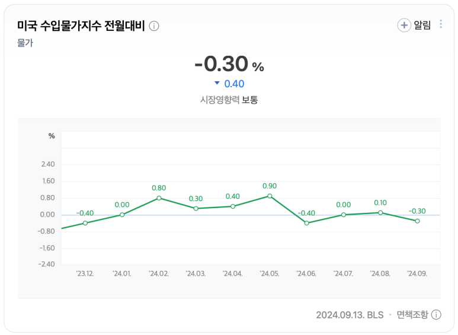Screen dimensions: 458x335
Task: Select the '24.05. data point at 0.90
Action: point(270,196)
